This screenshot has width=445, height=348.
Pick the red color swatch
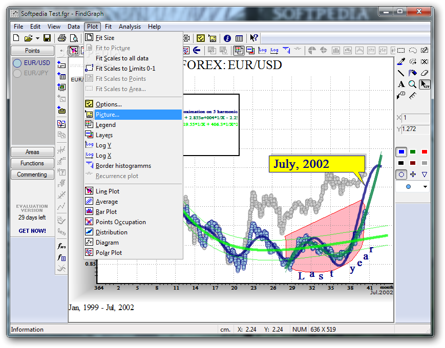[425, 152]
